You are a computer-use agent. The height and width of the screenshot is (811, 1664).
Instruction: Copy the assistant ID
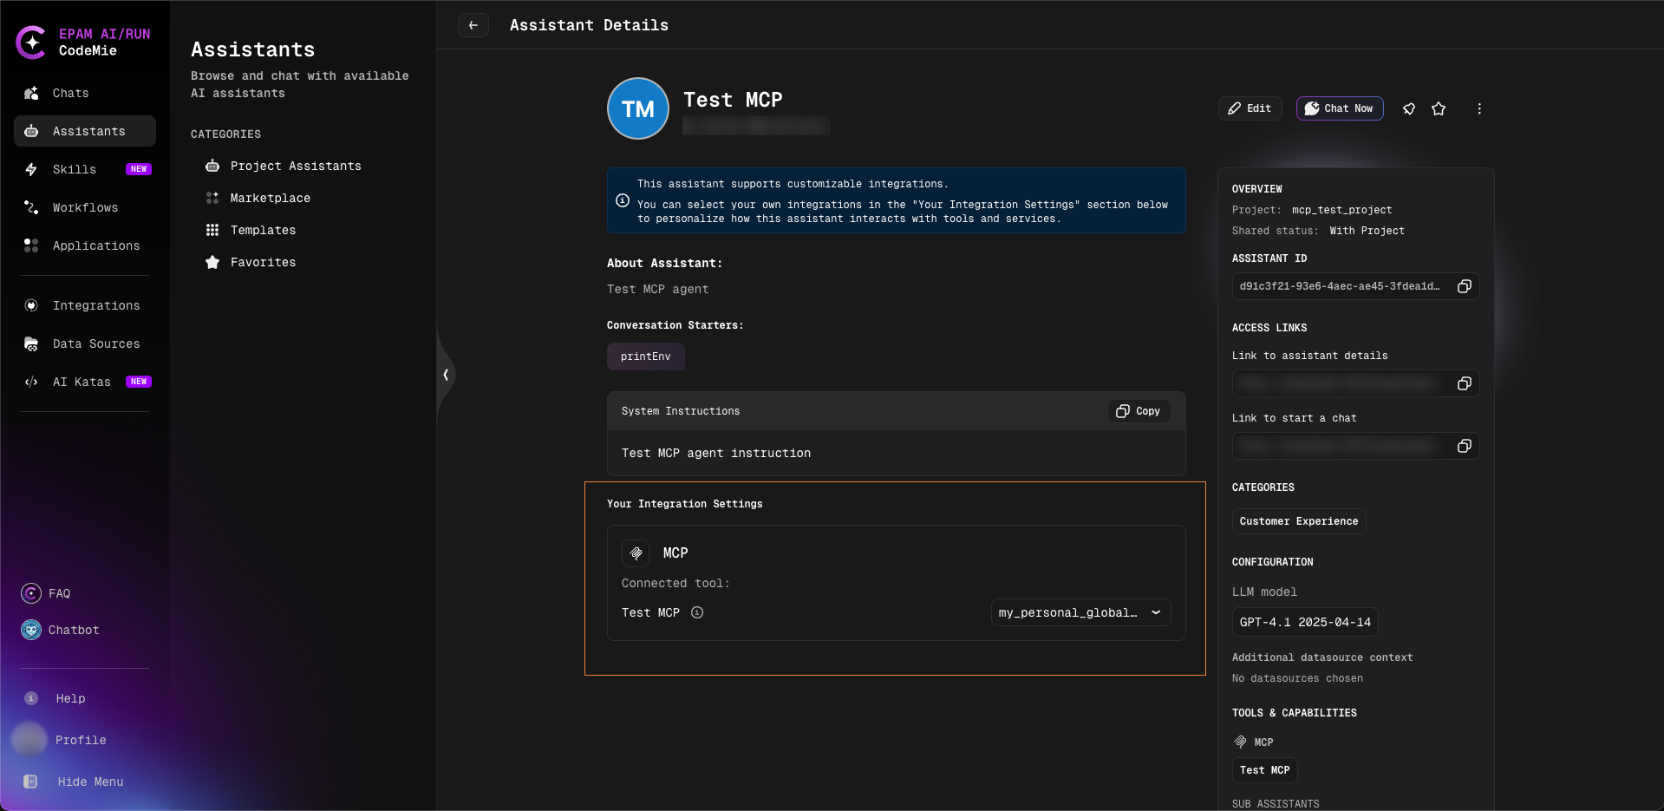tap(1465, 286)
